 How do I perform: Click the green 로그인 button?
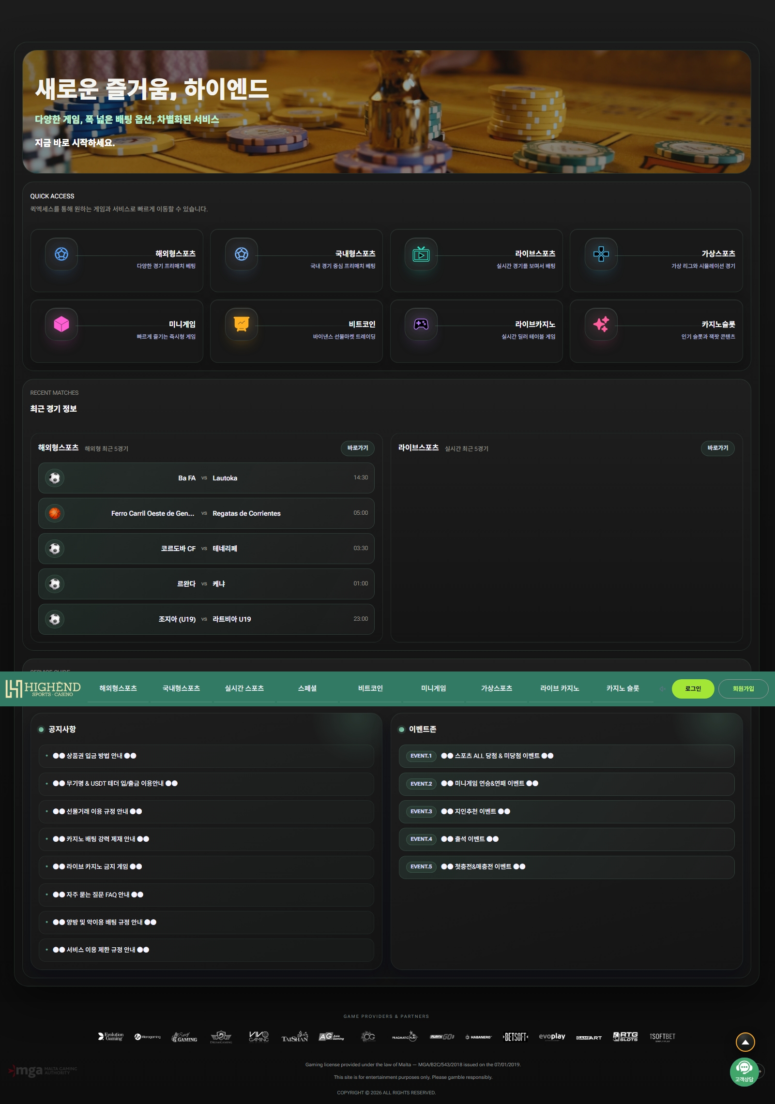point(693,689)
